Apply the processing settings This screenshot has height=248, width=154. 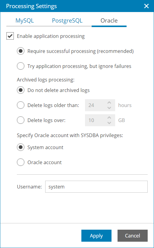tap(96, 236)
